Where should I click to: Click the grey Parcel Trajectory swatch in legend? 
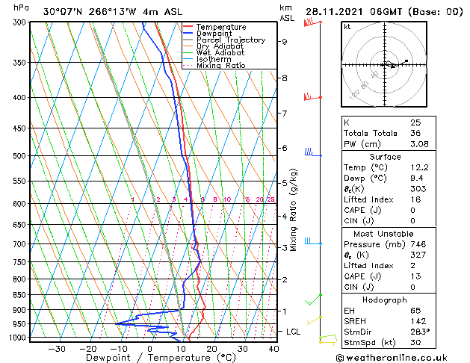pos(188,40)
